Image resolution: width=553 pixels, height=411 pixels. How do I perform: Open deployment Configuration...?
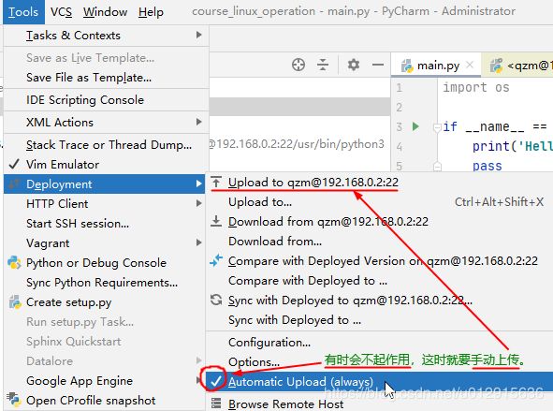[x=269, y=343]
